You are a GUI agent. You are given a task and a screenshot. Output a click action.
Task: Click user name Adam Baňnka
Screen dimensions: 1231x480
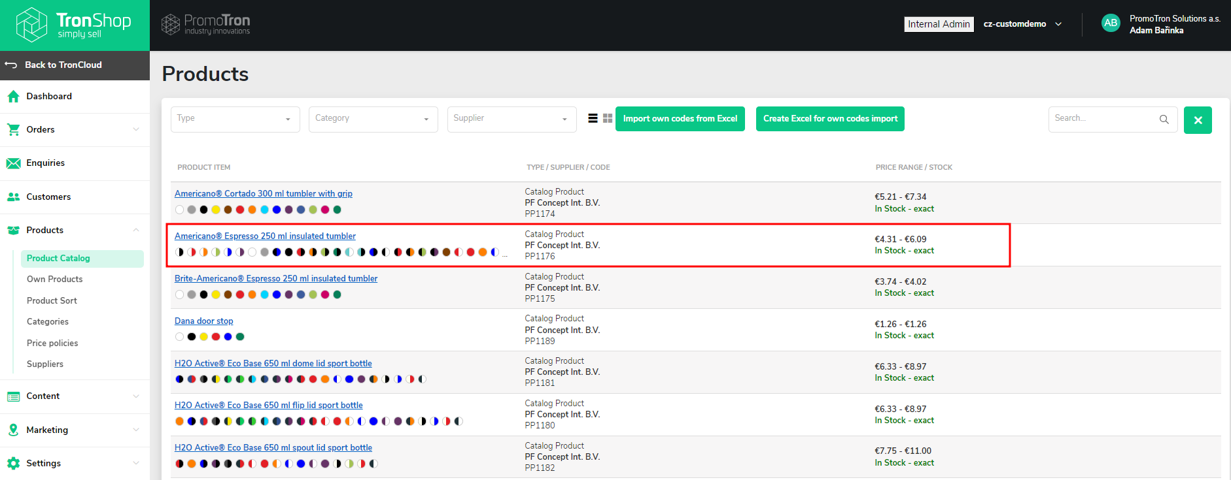1156,31
